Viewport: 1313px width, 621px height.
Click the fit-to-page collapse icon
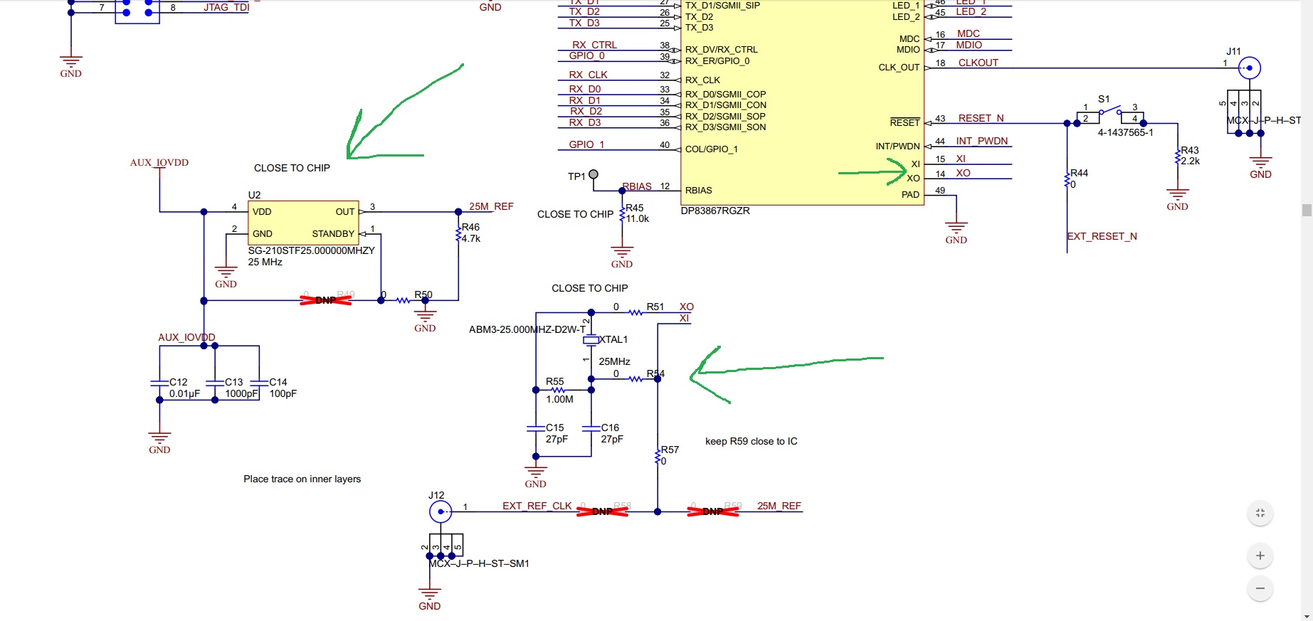(x=1260, y=513)
